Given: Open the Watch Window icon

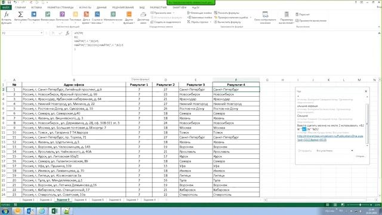Looking at the screenshot, I should [265, 14].
